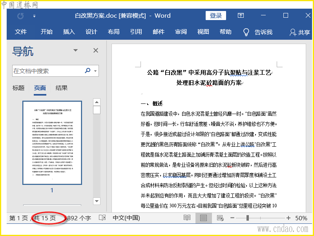Click the heading 一、概述
The height and width of the screenshot is (236, 314).
(x=152, y=103)
